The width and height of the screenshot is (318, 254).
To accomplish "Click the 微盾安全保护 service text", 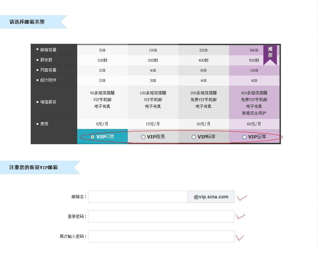I will tap(254, 113).
